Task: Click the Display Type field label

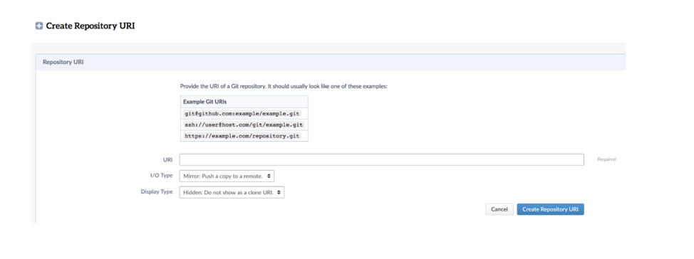Action: (x=157, y=192)
